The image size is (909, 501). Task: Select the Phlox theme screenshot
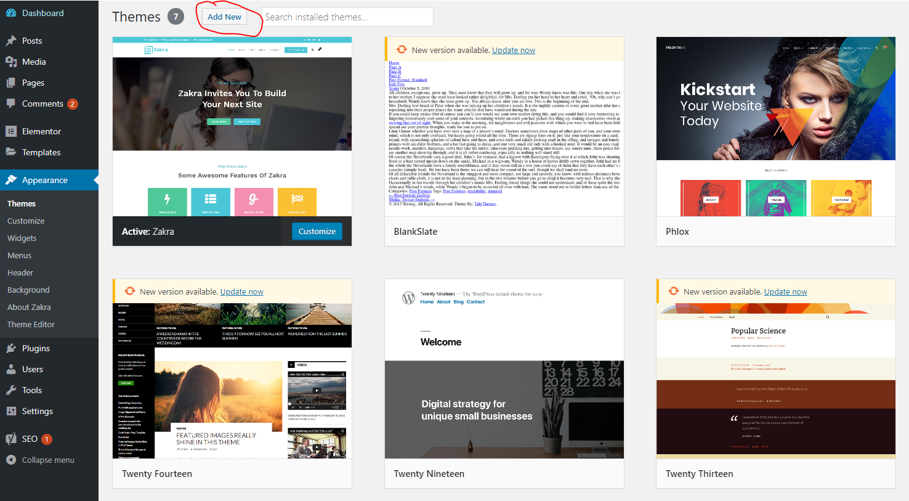(776, 126)
